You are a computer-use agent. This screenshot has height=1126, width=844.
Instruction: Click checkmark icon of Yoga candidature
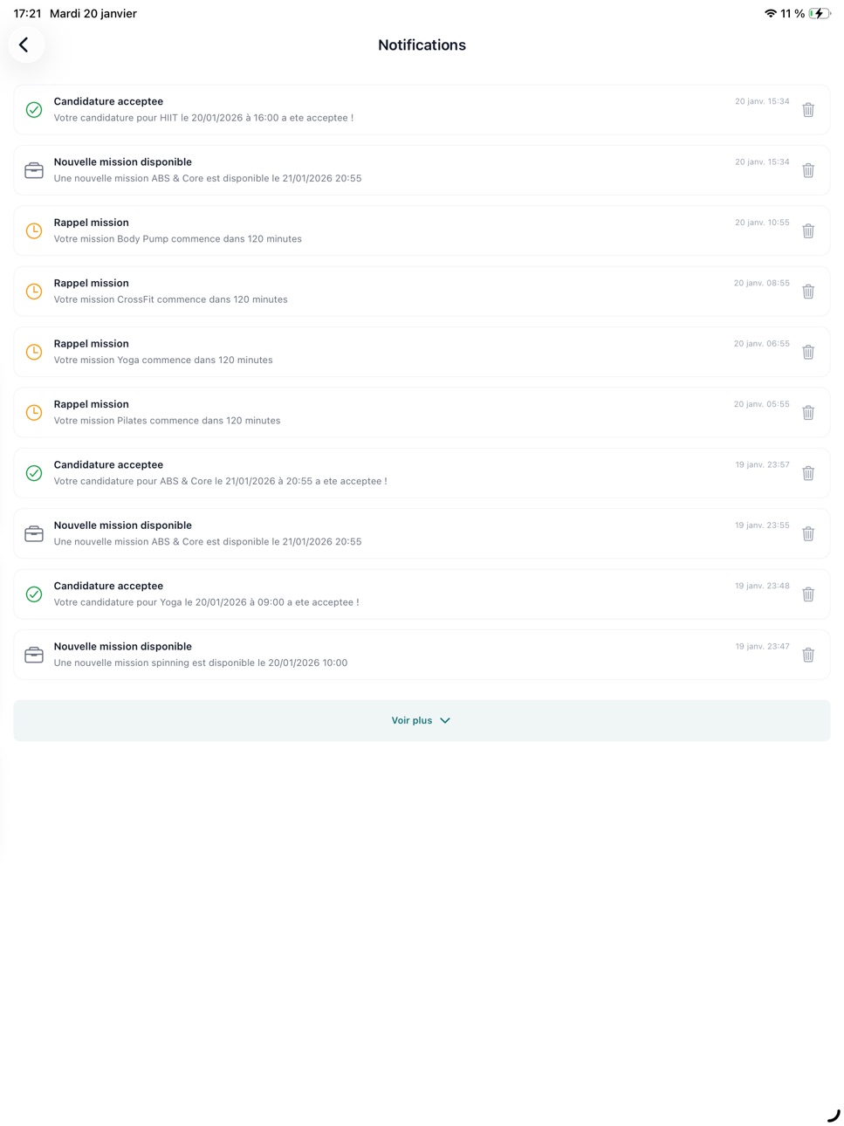point(34,594)
